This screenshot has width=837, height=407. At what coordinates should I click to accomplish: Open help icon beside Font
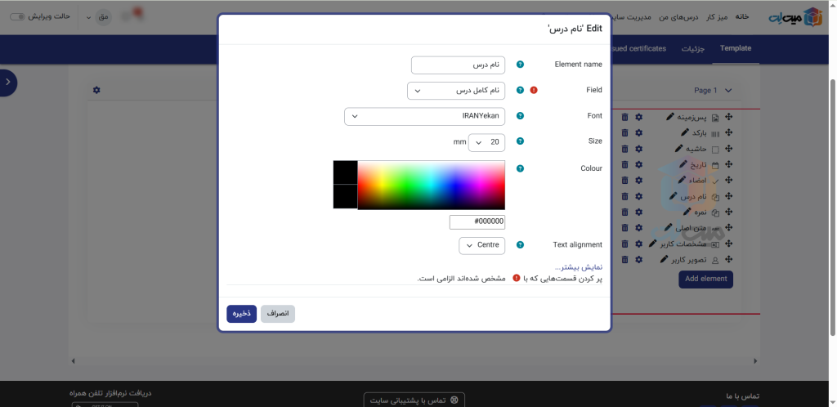coord(520,116)
